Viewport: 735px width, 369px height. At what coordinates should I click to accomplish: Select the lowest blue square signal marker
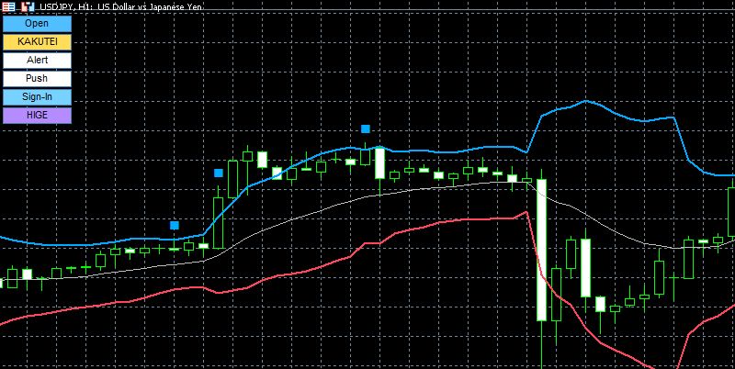tap(175, 225)
